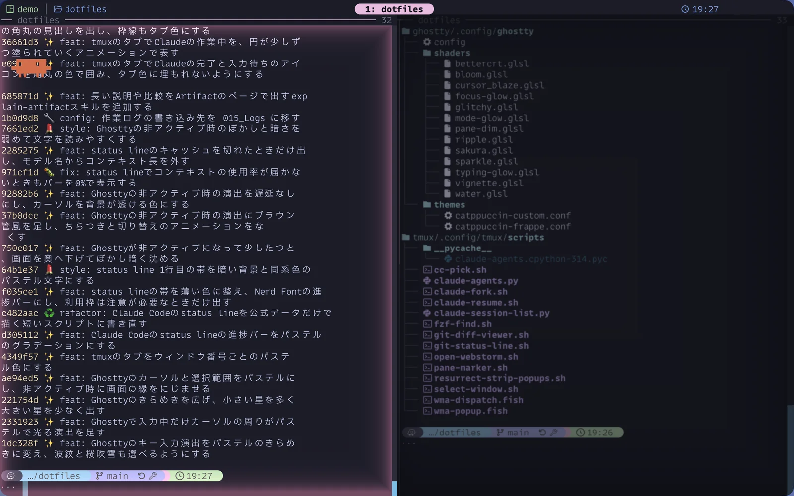Click the wrench icon in left prompt bar
Screen dimensions: 794x496
[153, 476]
